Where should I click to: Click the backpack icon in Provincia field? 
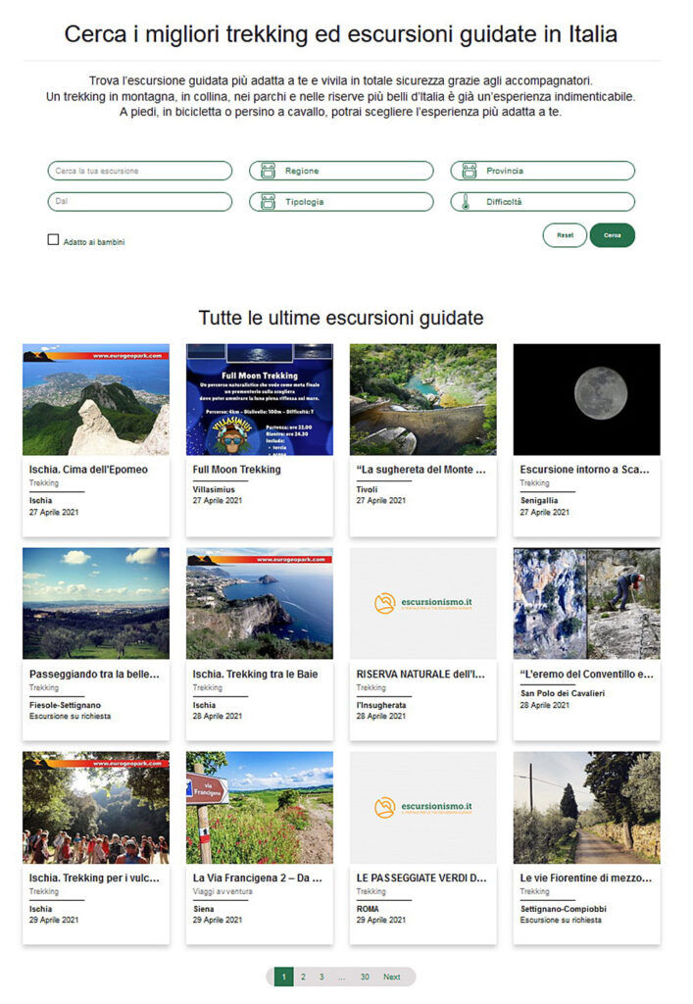pyautogui.click(x=469, y=171)
